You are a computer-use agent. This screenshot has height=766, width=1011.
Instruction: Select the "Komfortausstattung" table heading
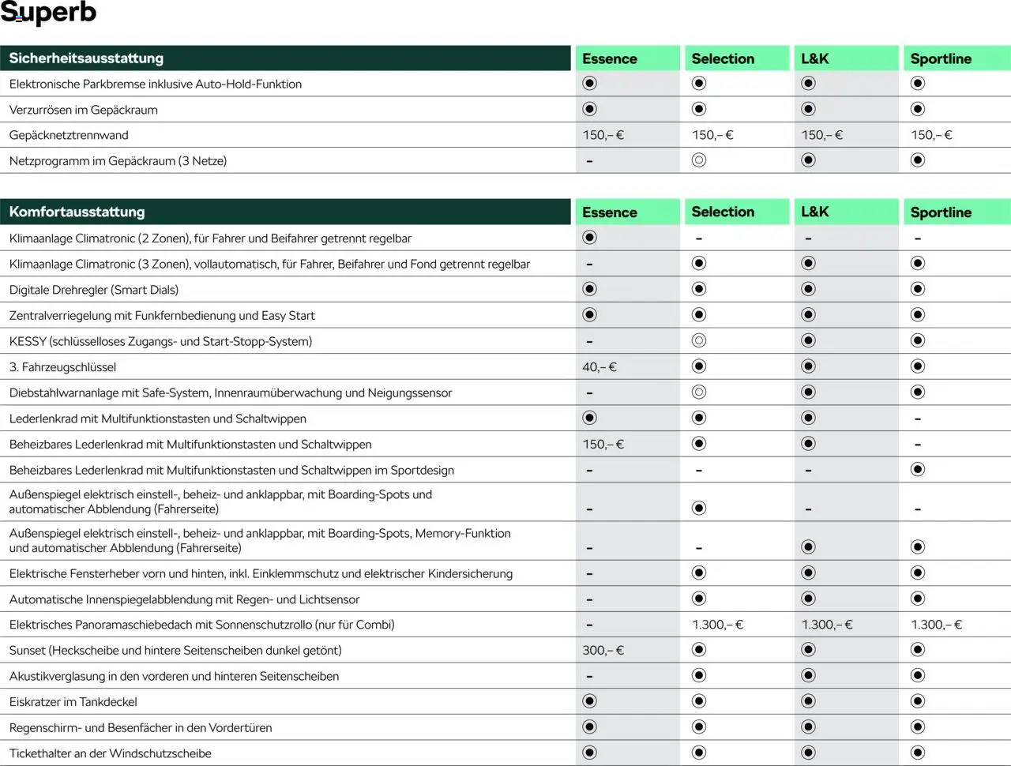coord(77,212)
